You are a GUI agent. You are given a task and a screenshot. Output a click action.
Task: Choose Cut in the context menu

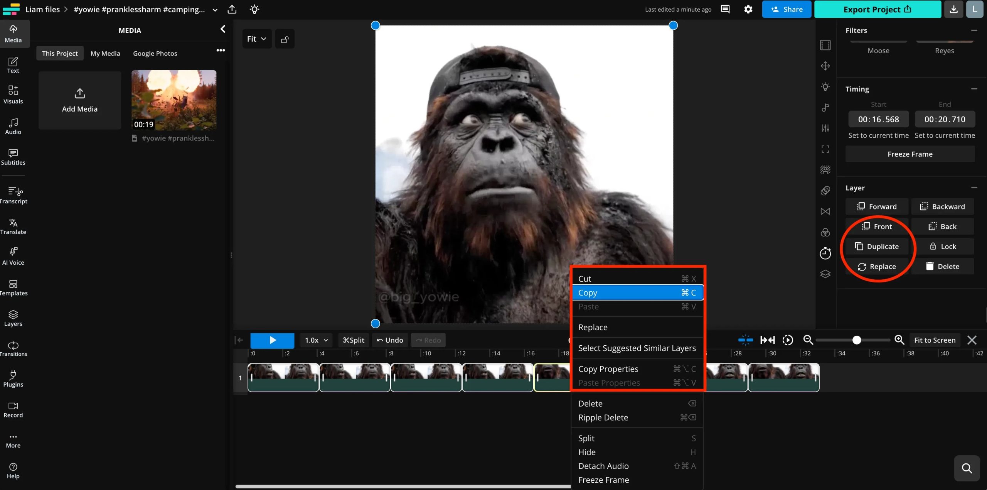pos(637,279)
